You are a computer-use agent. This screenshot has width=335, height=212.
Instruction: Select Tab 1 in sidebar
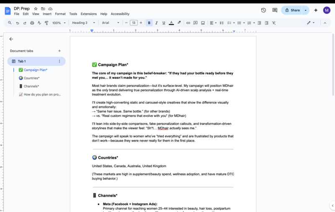[x=36, y=61]
